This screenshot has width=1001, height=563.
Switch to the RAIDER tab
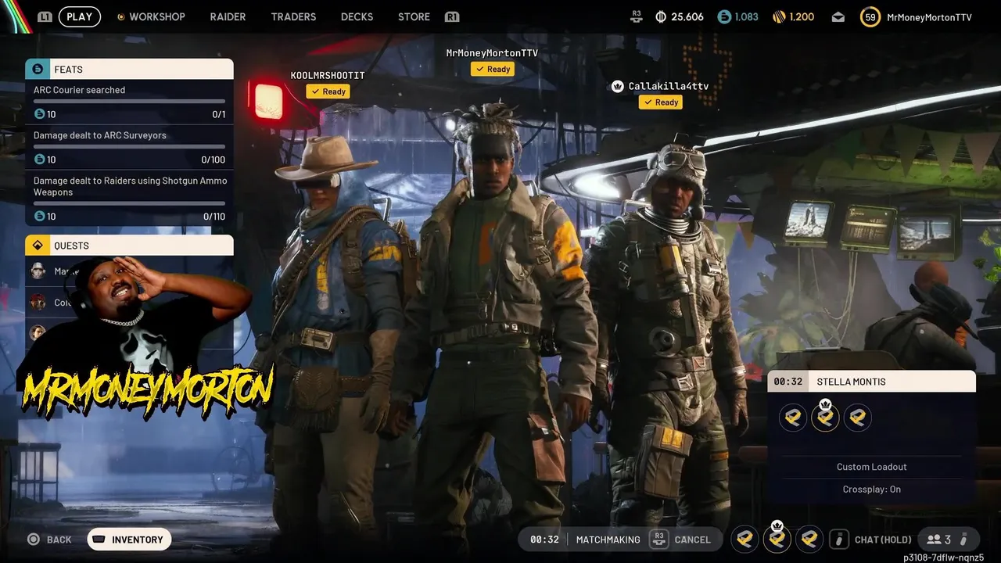pos(228,16)
